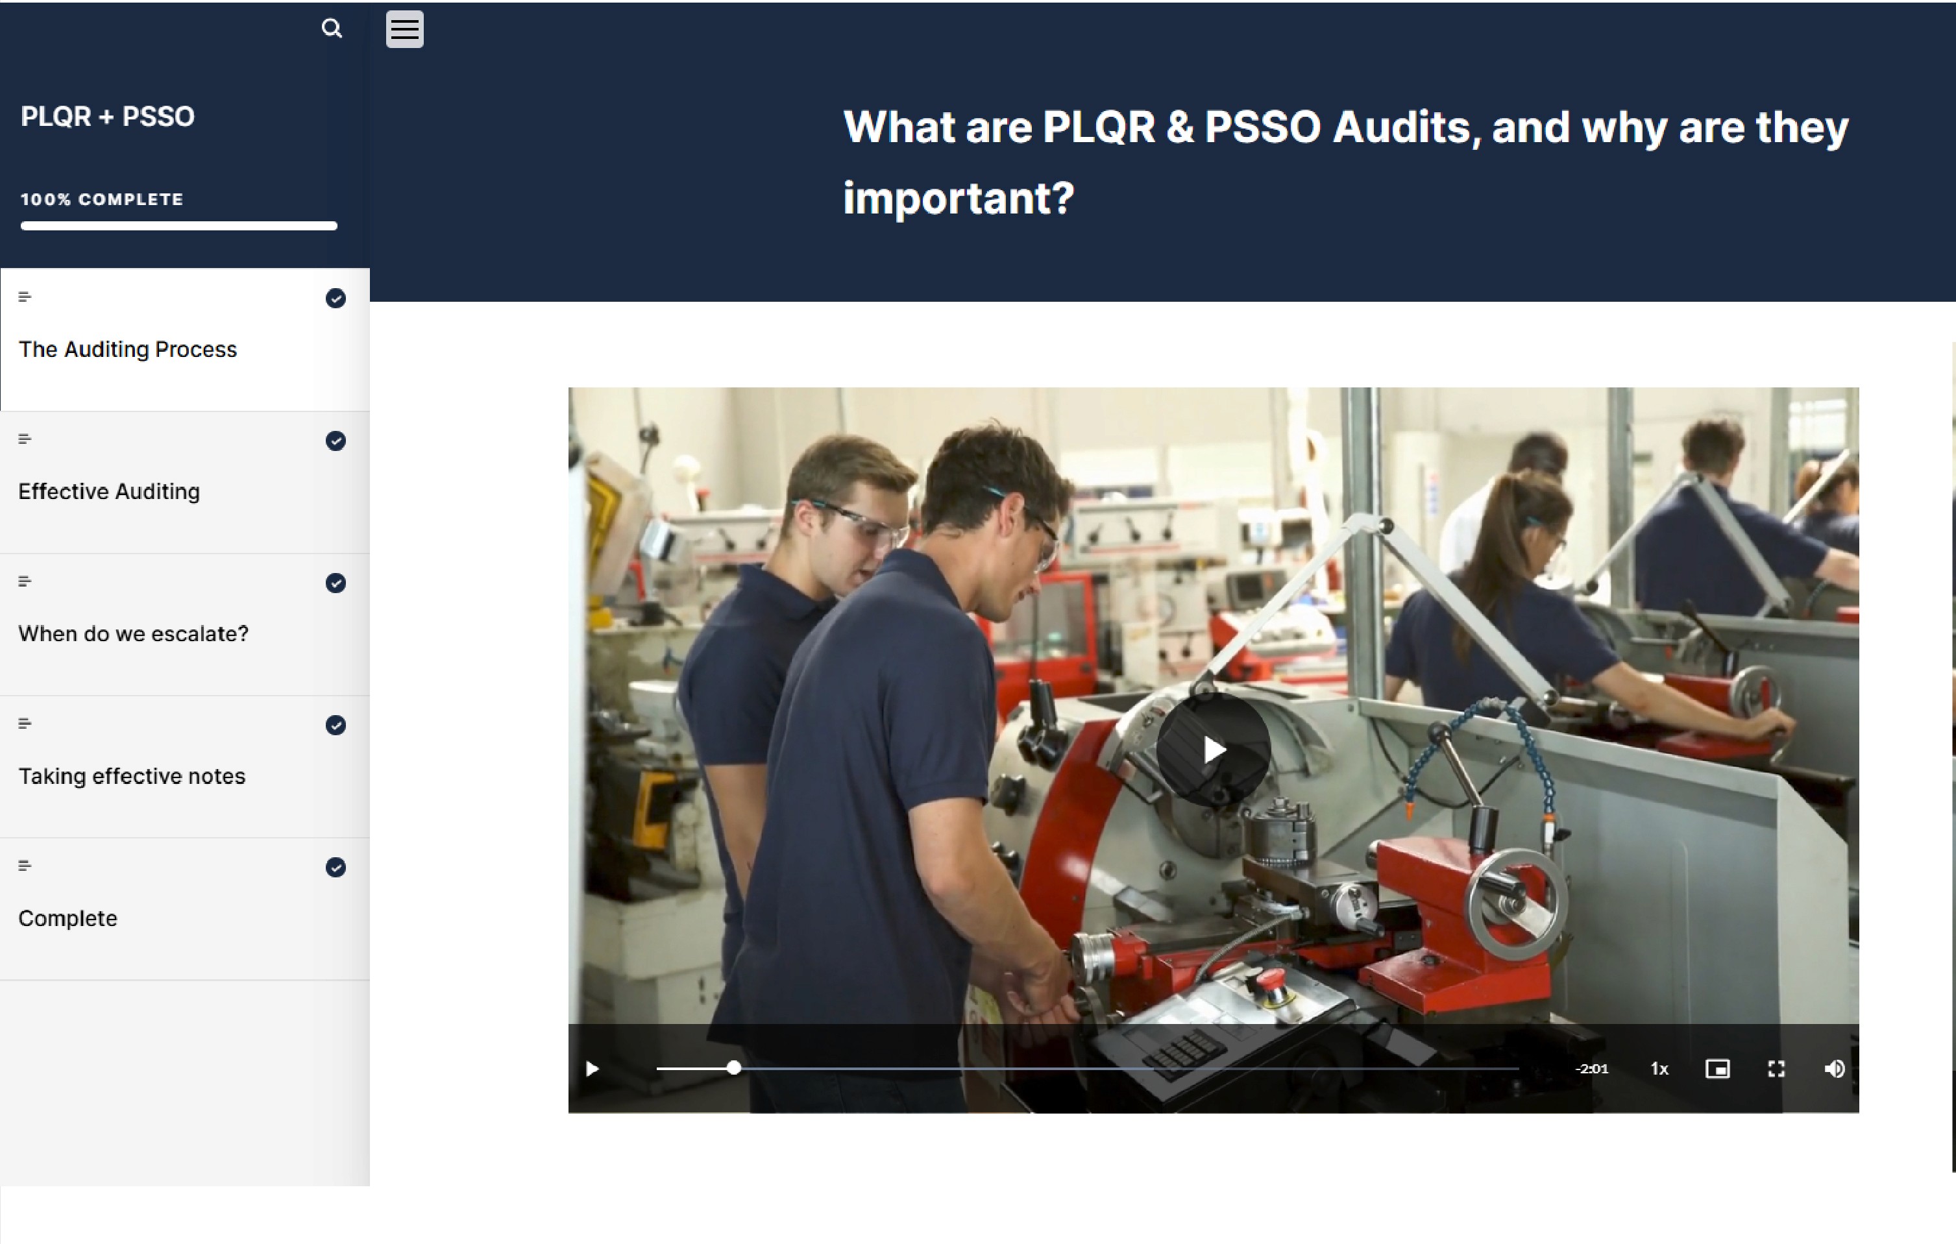Toggle the checkmark next to Taking effective notes
Screen dimensions: 1956x1244
[x=336, y=725]
